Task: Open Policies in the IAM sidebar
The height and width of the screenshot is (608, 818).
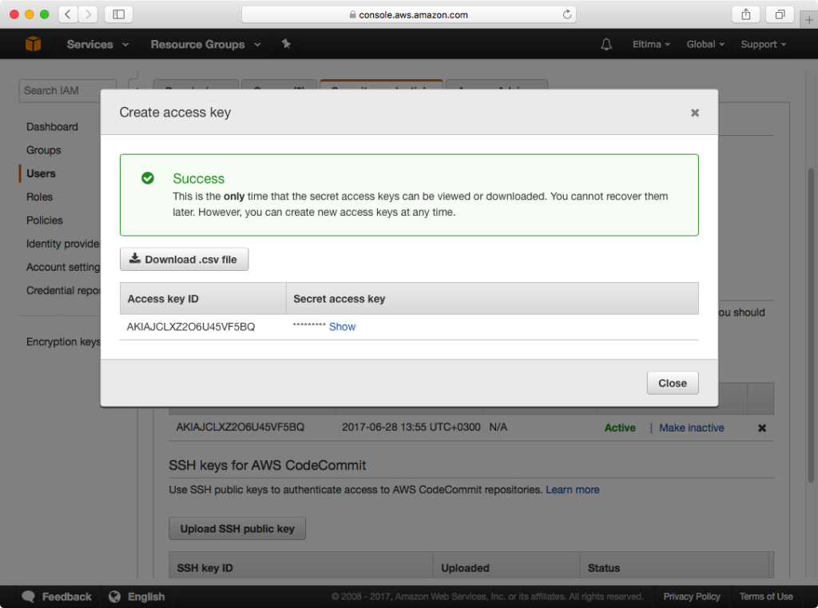Action: pyautogui.click(x=44, y=220)
